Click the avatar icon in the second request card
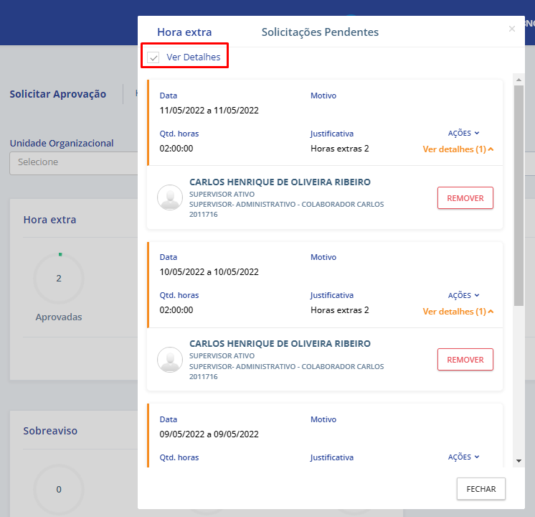Image resolution: width=535 pixels, height=517 pixels. pyautogui.click(x=170, y=360)
